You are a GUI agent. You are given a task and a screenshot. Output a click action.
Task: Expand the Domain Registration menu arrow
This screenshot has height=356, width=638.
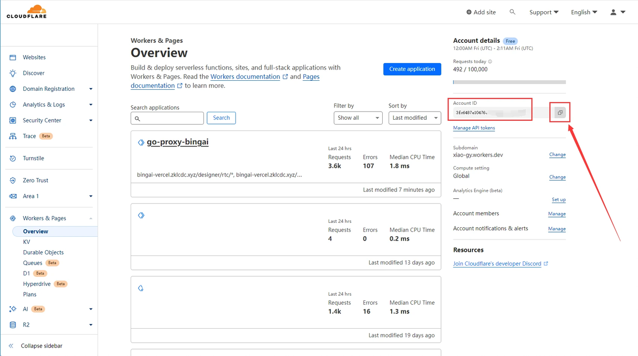pos(91,89)
